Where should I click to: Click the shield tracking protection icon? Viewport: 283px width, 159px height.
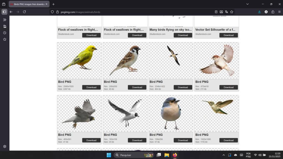(x=53, y=12)
